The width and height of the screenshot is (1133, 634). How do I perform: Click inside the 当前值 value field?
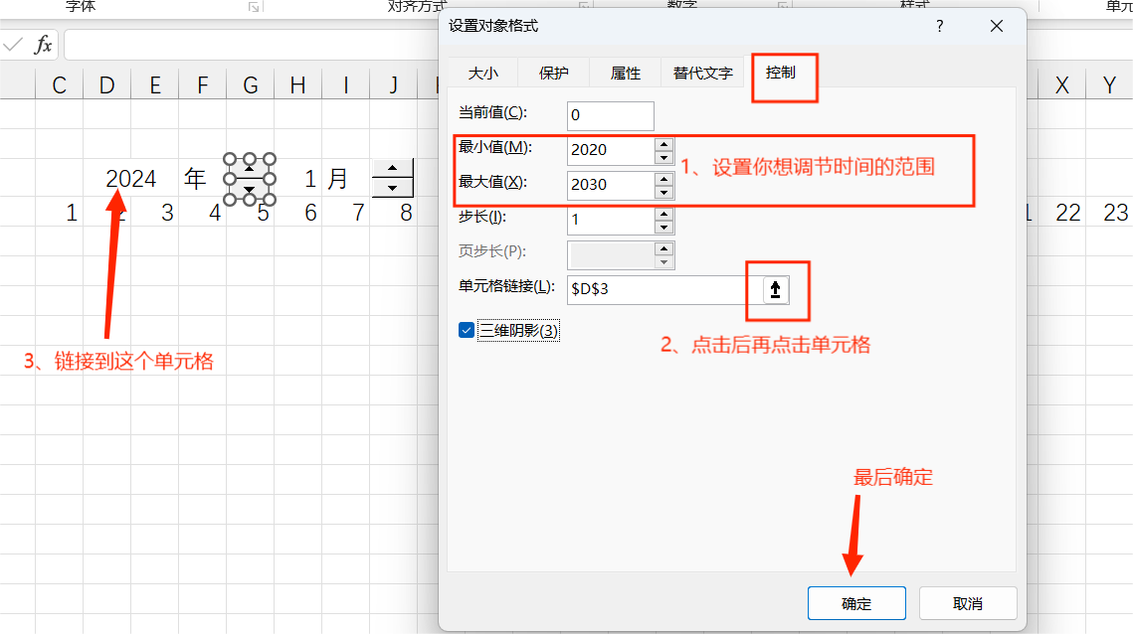tap(610, 115)
